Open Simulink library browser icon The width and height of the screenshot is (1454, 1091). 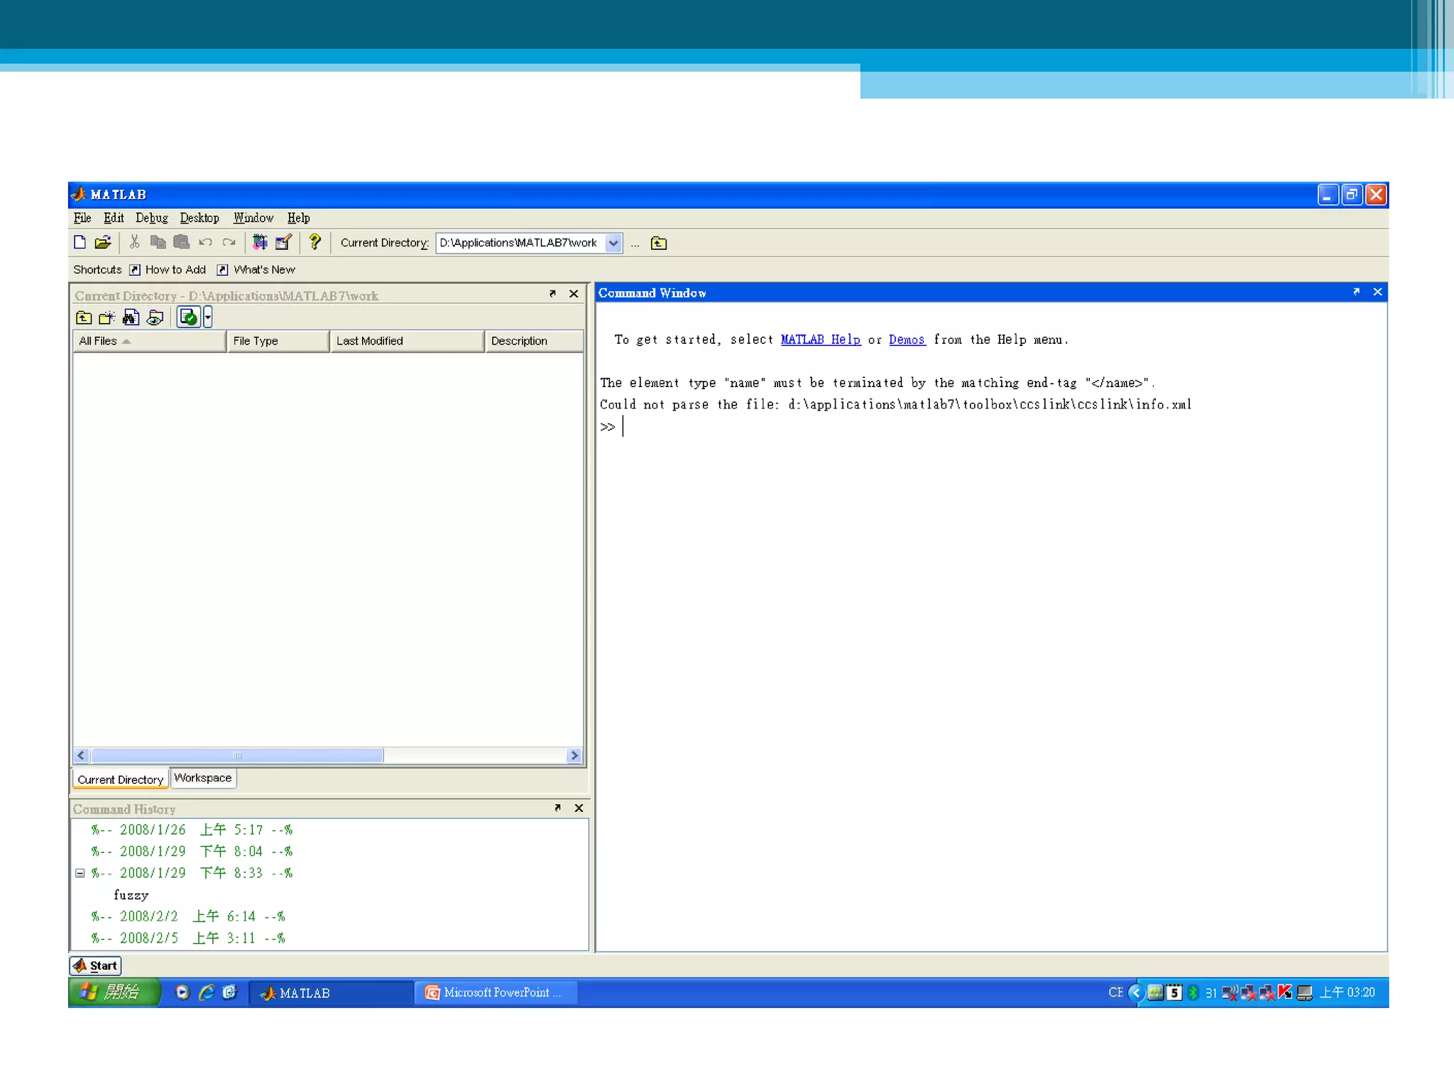pyautogui.click(x=260, y=242)
